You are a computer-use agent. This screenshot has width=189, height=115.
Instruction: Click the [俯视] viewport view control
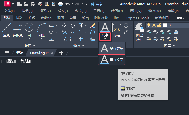[10, 61]
